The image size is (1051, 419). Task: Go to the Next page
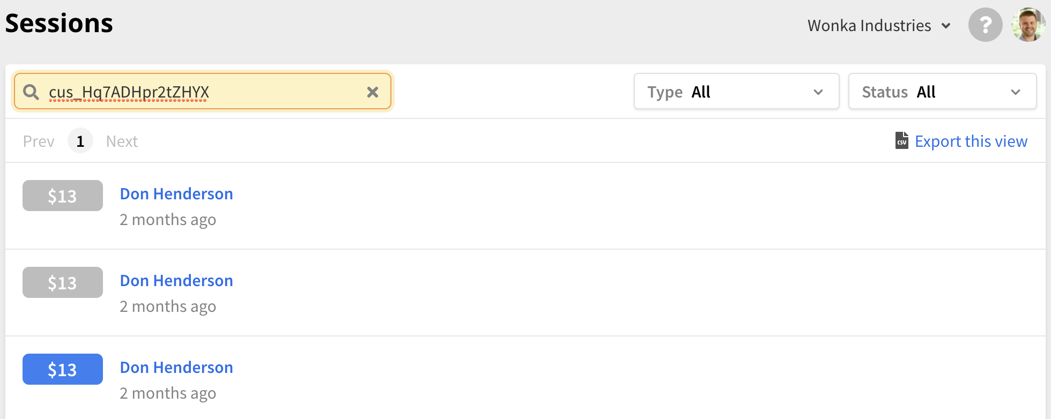click(122, 141)
